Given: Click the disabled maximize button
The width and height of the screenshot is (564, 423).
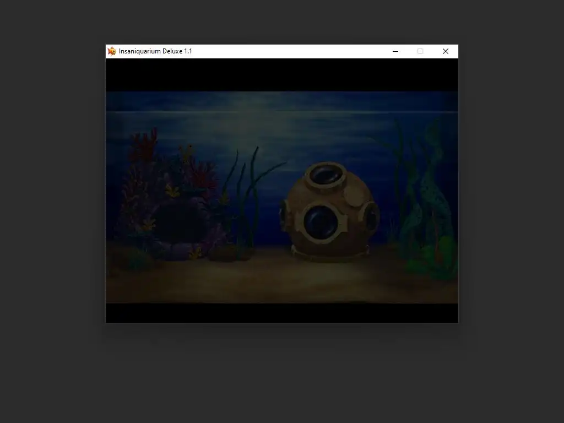Looking at the screenshot, I should 420,51.
